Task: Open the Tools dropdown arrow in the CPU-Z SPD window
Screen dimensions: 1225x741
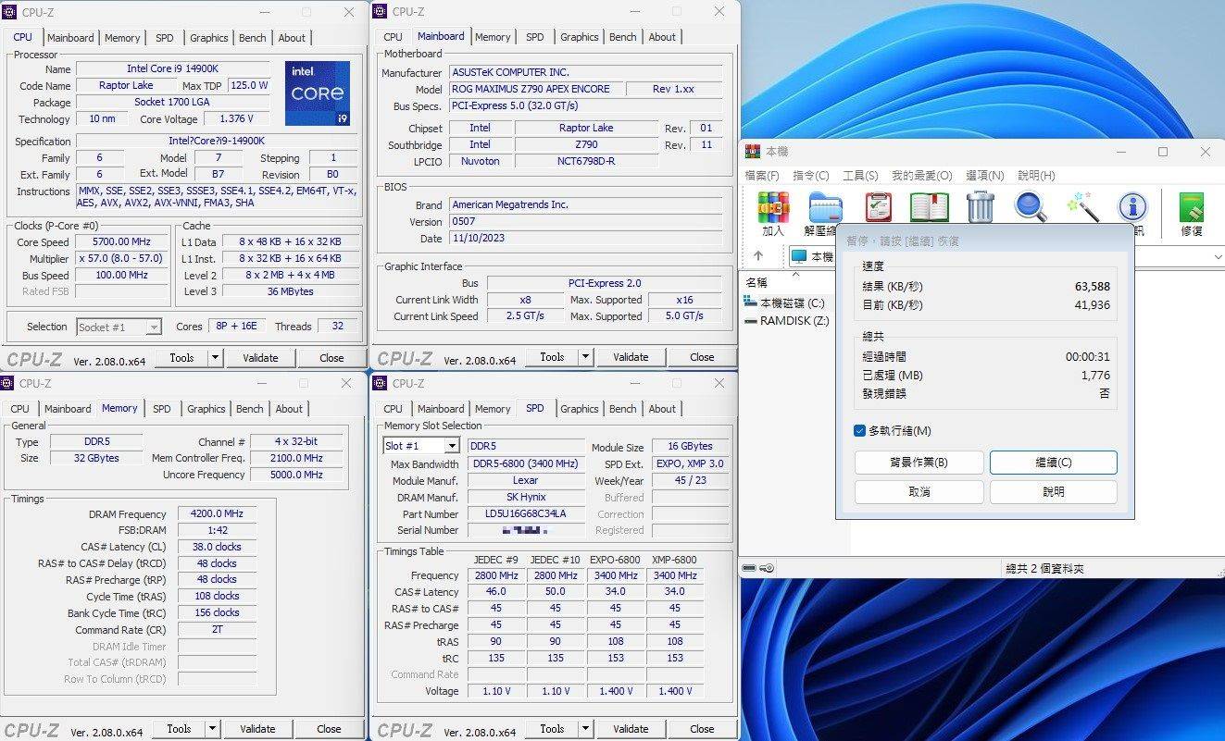Action: tap(585, 729)
